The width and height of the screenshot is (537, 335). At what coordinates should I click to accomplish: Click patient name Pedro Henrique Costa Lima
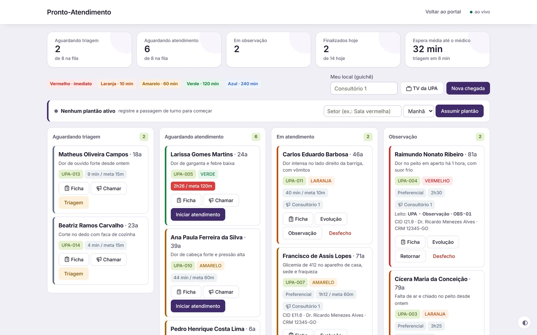207,329
